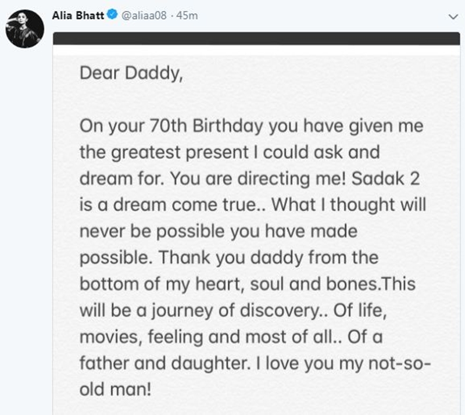Viewport: 465px width, 415px height.
Task: Expand the tweet options chevron
Action: (x=453, y=17)
